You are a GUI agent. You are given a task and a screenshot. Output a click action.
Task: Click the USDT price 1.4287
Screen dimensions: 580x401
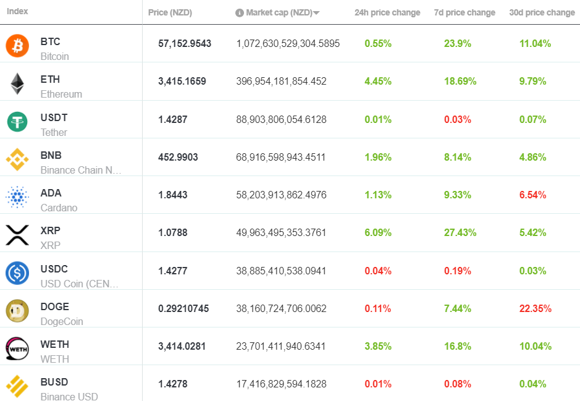173,119
